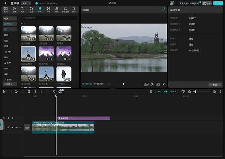Click the 滤镜 filter icon
Image resolution: width=225 pixels, height=159 pixels.
[57, 9]
